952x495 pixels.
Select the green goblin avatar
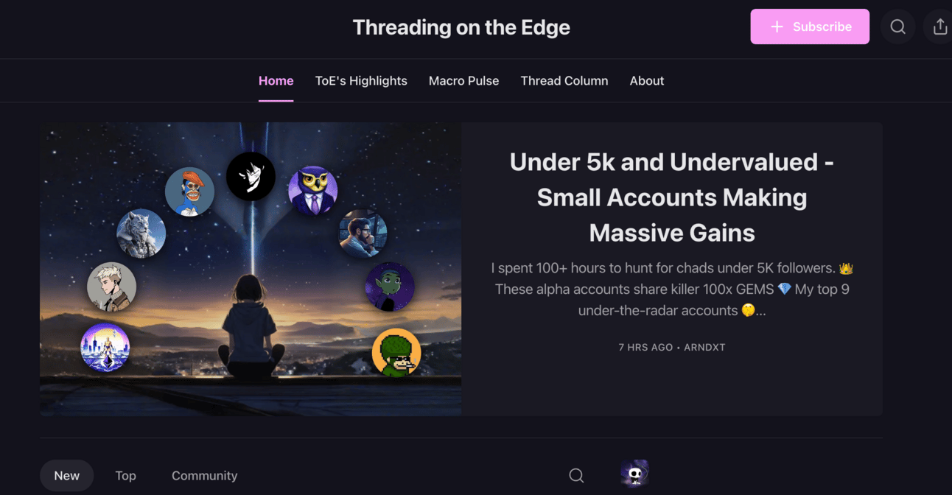tap(390, 287)
